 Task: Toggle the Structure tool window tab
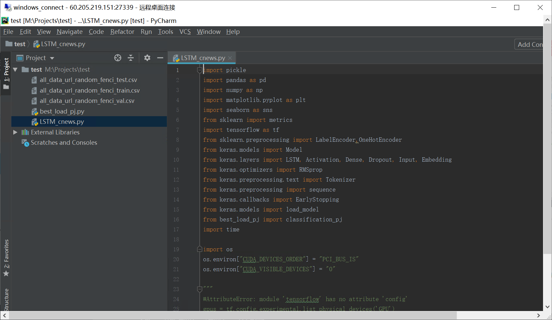click(x=6, y=299)
